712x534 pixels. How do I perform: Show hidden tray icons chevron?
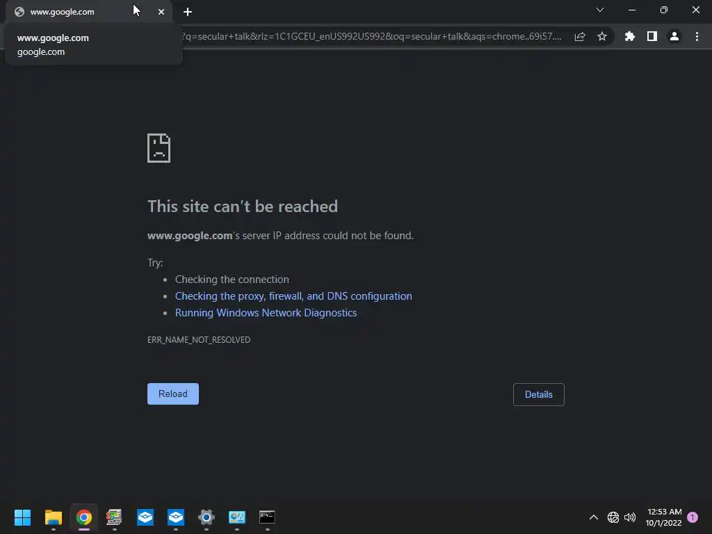click(594, 517)
